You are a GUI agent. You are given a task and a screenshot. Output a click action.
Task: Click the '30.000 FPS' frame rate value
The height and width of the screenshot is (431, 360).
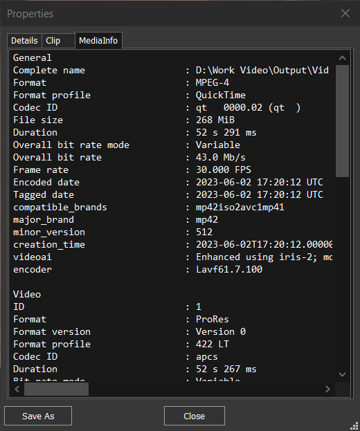[224, 170]
